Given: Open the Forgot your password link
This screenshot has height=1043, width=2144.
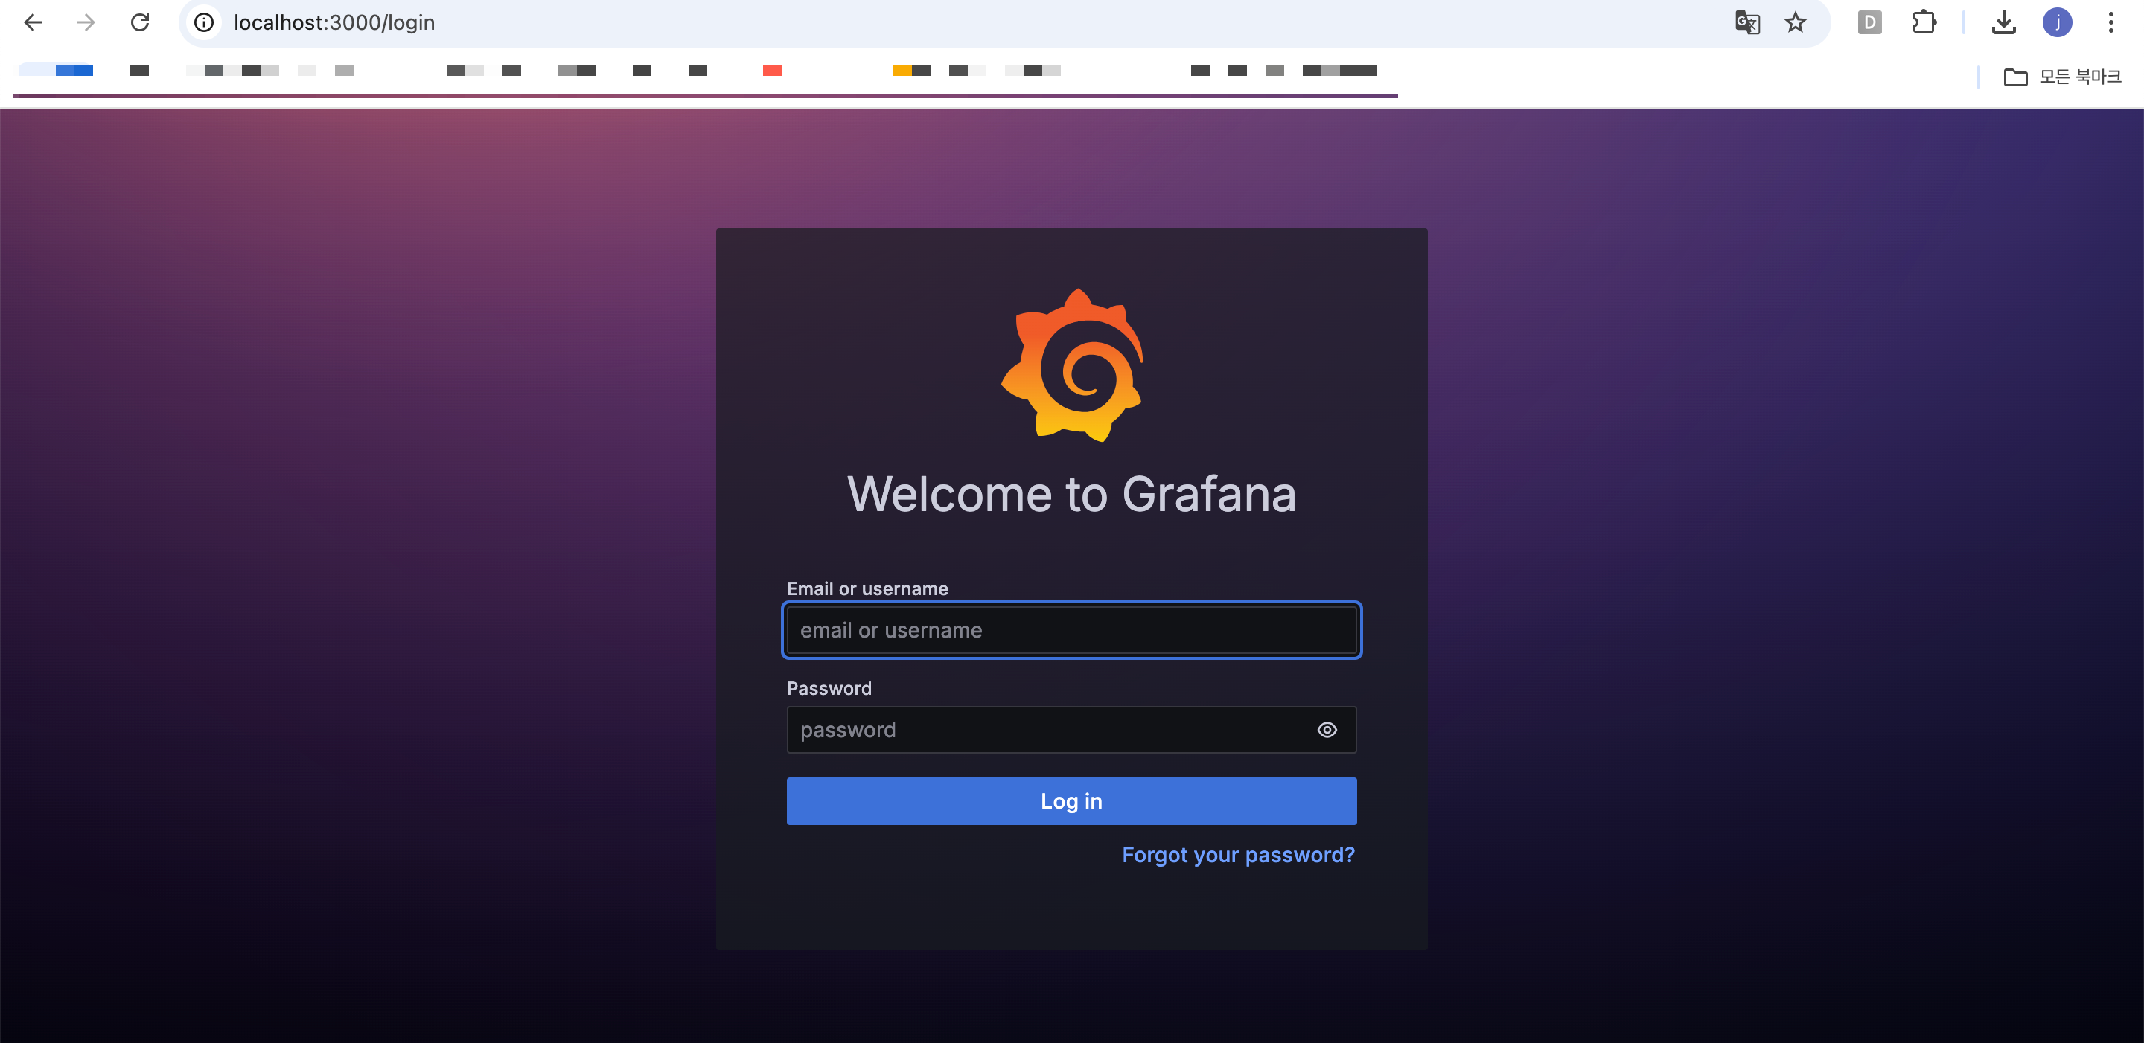Looking at the screenshot, I should [1237, 855].
